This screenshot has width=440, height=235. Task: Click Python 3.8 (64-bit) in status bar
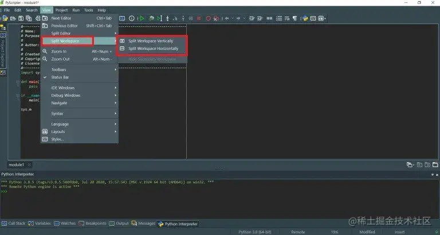pos(255,232)
